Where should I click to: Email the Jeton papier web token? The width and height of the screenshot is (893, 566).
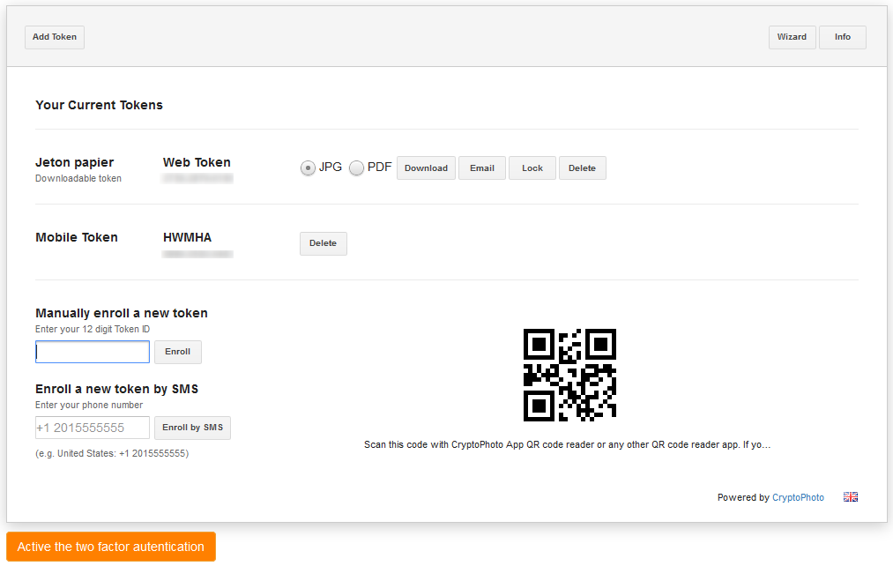pyautogui.click(x=482, y=168)
